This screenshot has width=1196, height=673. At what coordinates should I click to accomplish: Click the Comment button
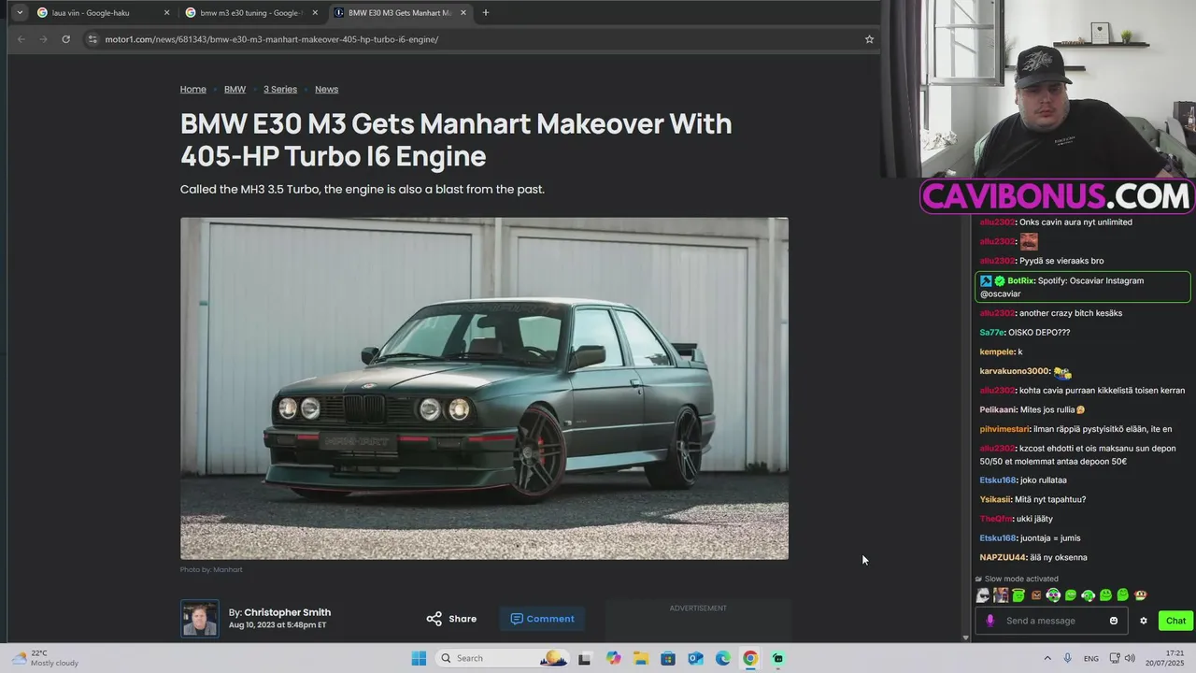(542, 619)
